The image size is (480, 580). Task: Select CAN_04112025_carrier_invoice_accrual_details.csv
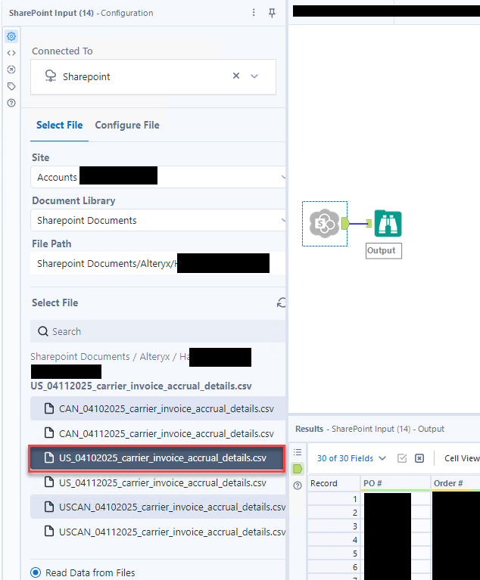158,433
